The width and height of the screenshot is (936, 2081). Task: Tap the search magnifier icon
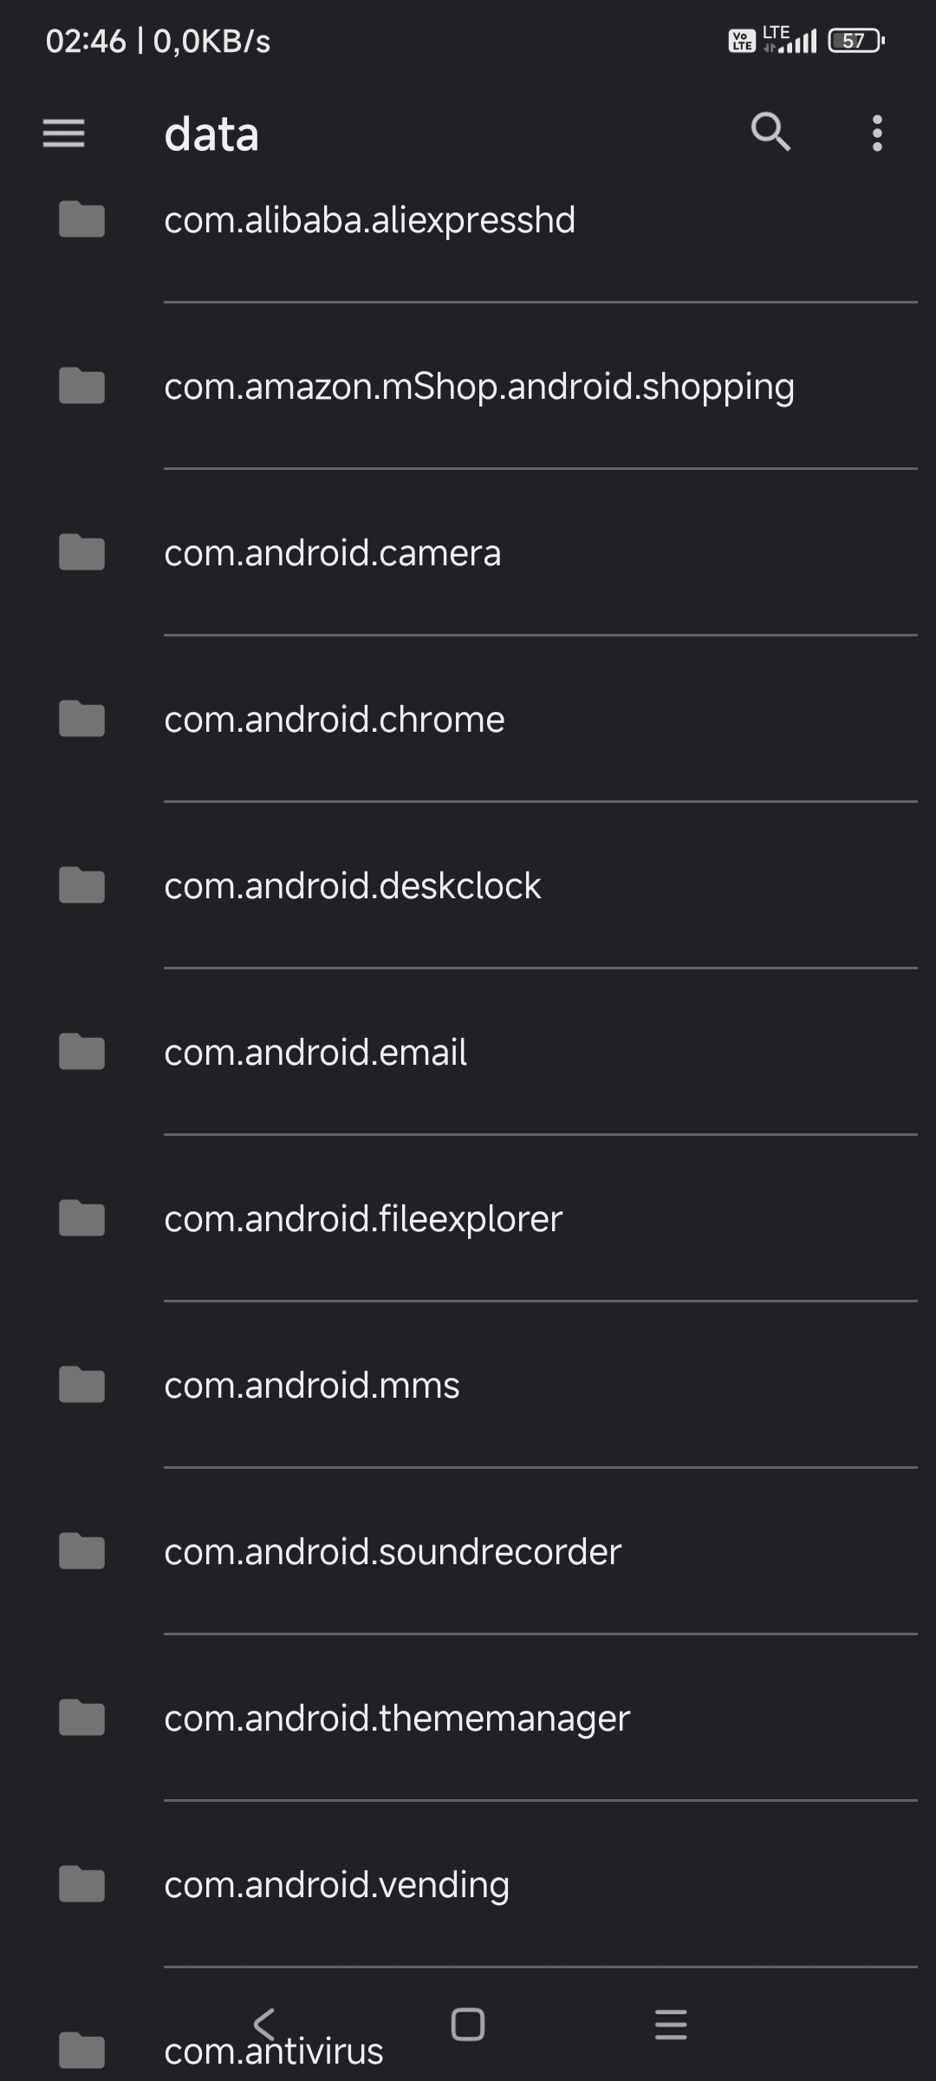click(770, 133)
